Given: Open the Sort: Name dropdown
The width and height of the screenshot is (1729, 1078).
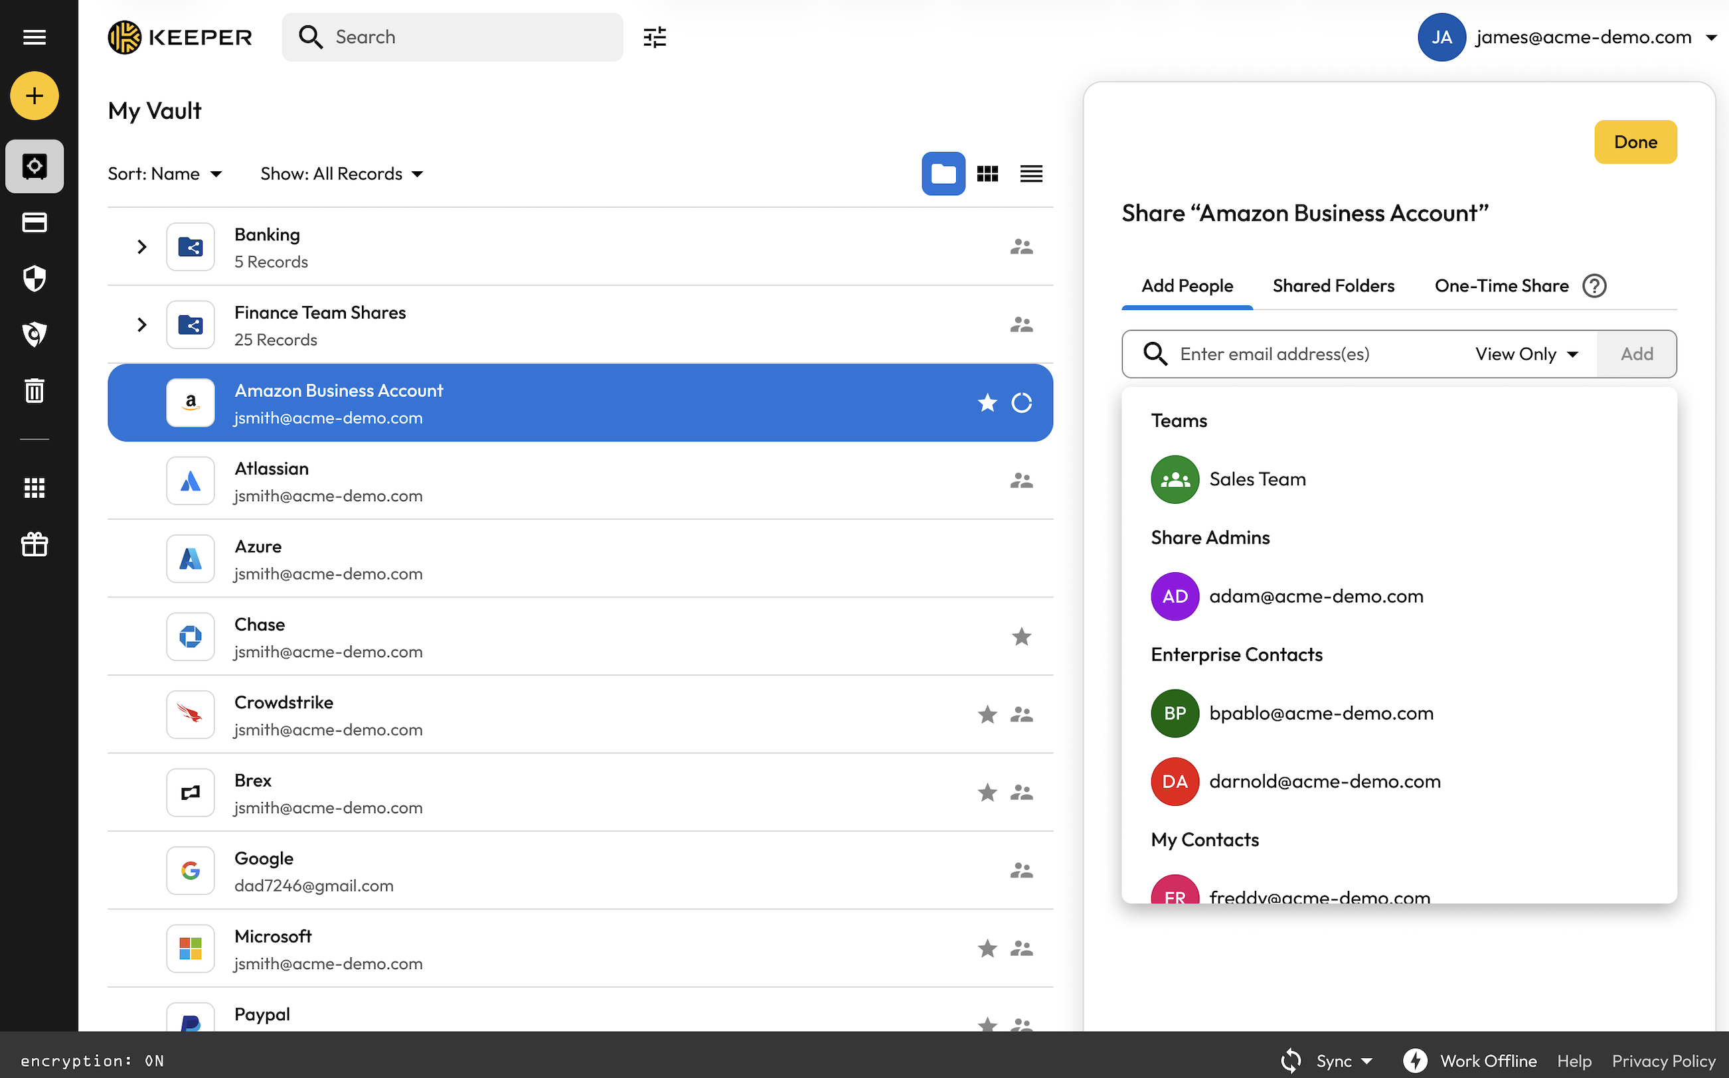Looking at the screenshot, I should click(165, 174).
